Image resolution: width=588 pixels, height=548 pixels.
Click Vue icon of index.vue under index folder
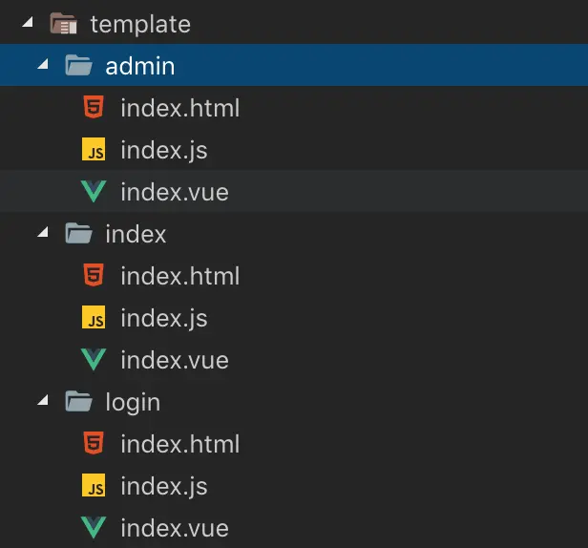click(x=94, y=360)
